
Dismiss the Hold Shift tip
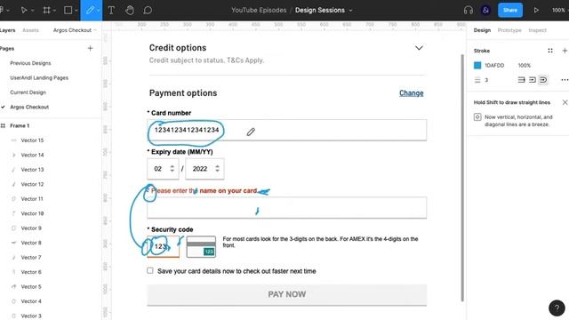(565, 102)
